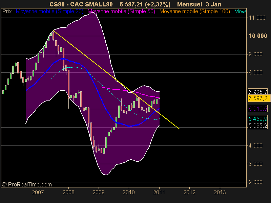
Task: Select the cut-off cyan Moye legend entry
Action: (x=240, y=12)
